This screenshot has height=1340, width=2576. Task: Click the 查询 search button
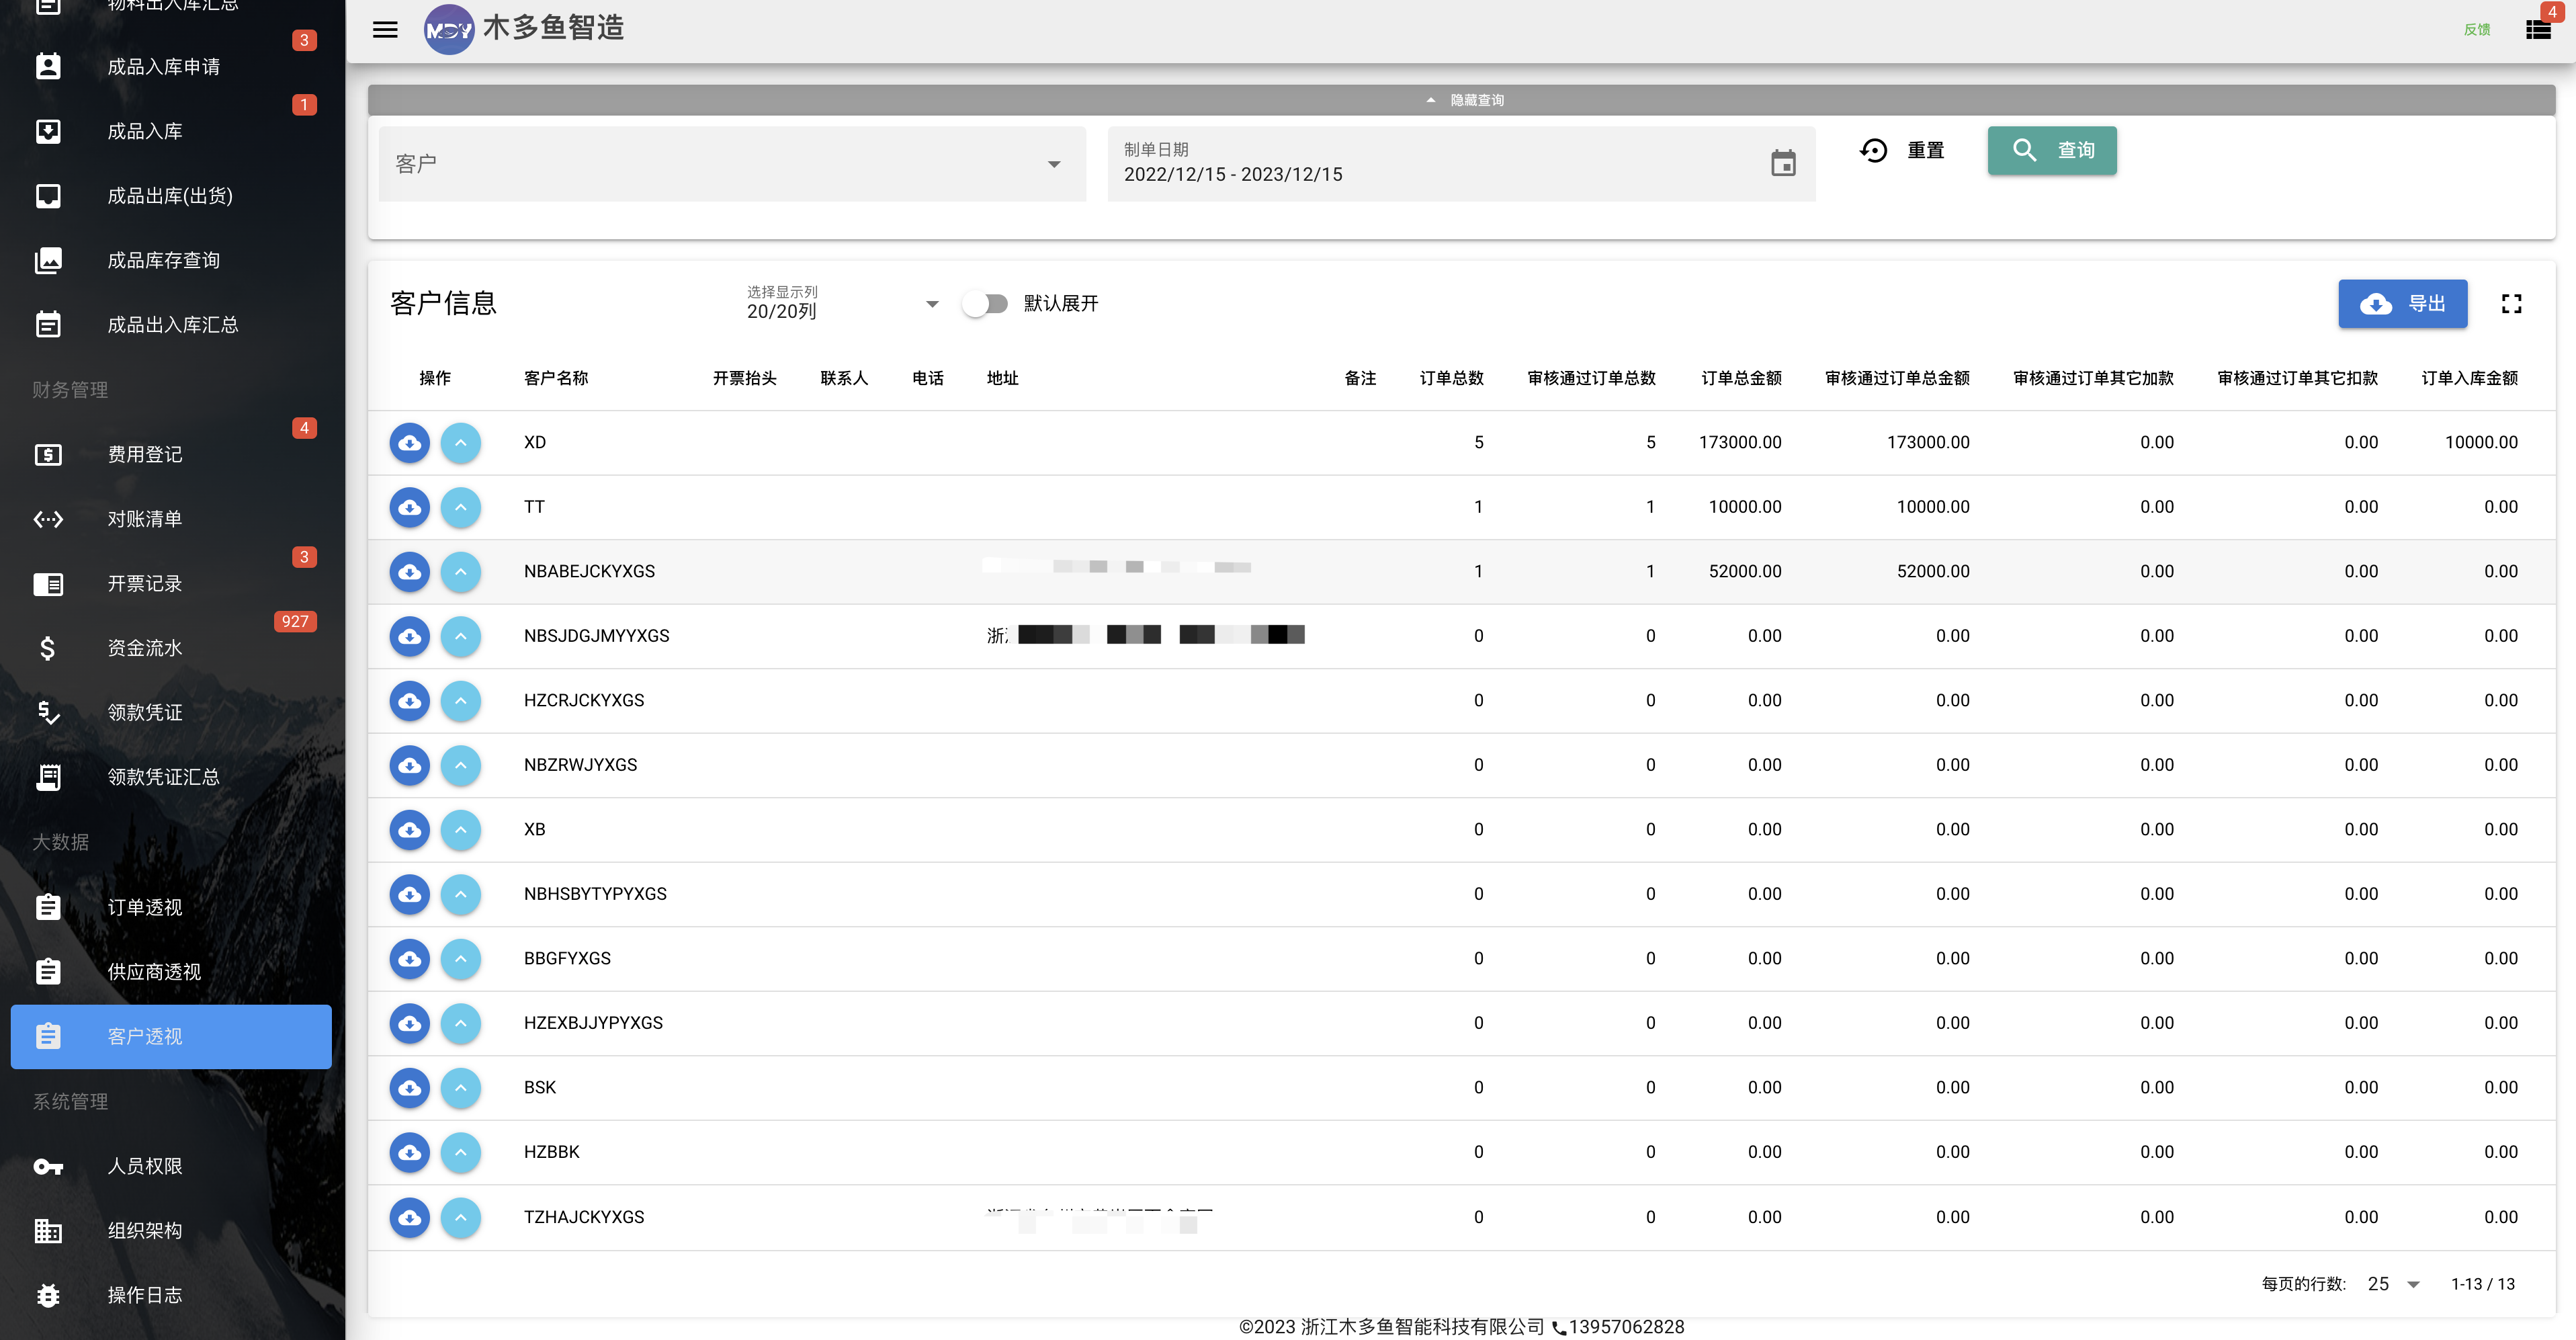pos(2051,150)
